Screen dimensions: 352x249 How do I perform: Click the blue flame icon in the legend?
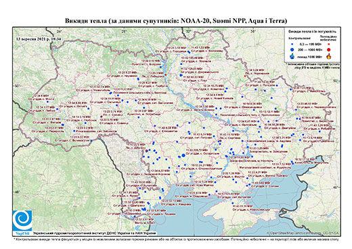(292, 56)
